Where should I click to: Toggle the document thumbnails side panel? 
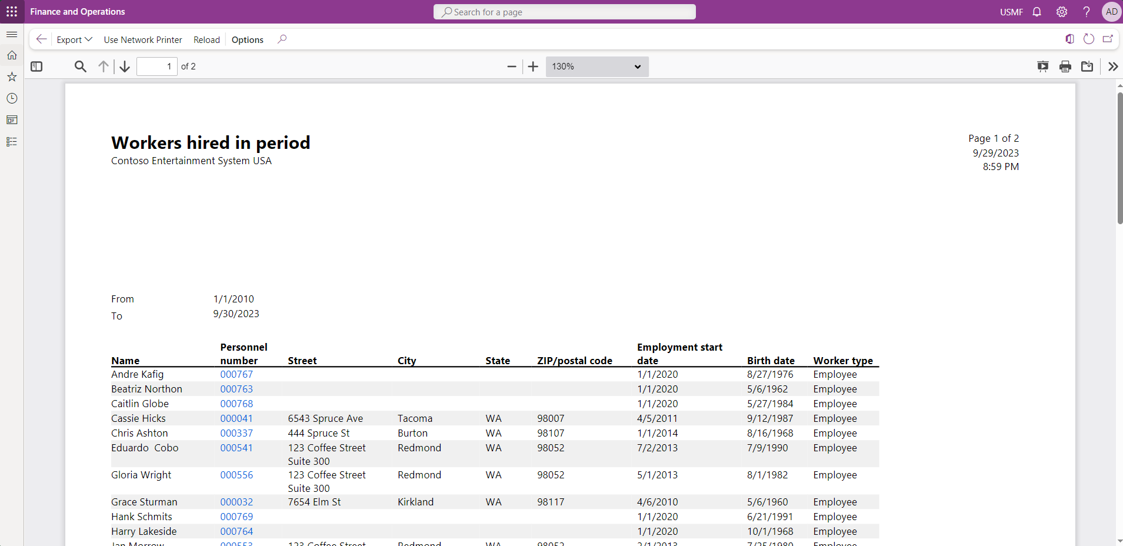(36, 66)
